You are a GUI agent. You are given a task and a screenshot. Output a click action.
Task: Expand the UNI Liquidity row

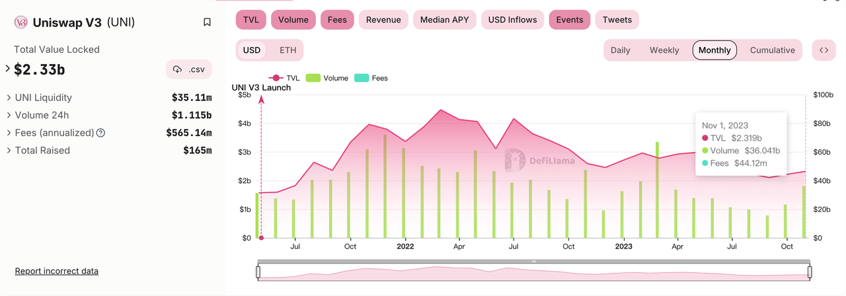click(9, 98)
